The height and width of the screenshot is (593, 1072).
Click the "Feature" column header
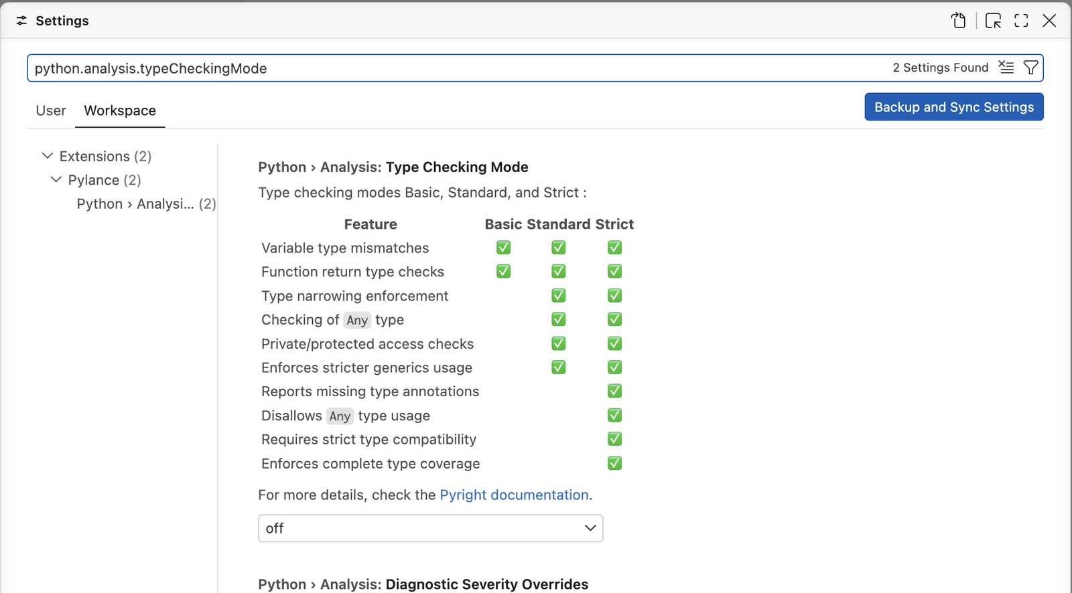371,224
